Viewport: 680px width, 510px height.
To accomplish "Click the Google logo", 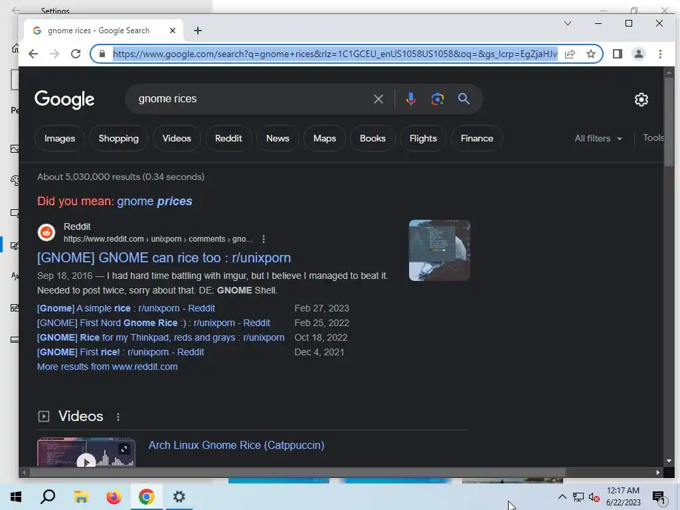I will click(64, 100).
